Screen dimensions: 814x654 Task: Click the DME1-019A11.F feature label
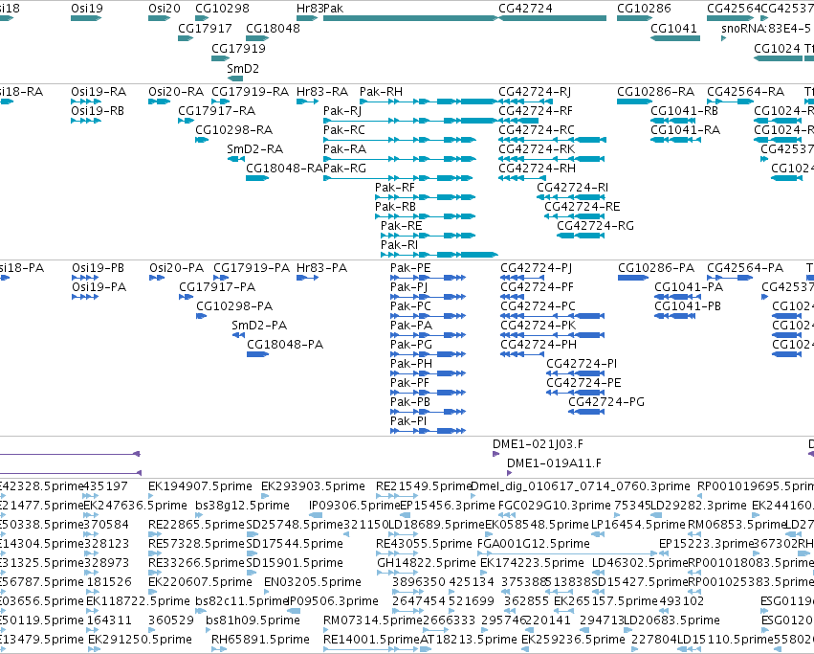click(554, 463)
